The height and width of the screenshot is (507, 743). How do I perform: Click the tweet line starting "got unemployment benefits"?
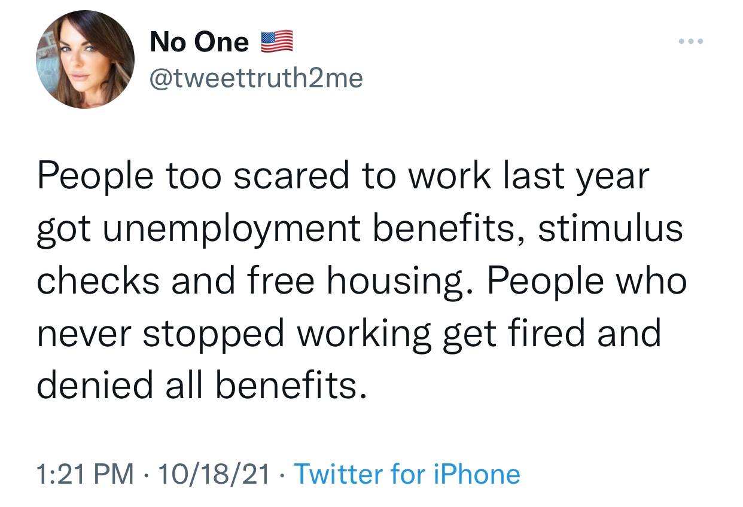click(x=359, y=228)
